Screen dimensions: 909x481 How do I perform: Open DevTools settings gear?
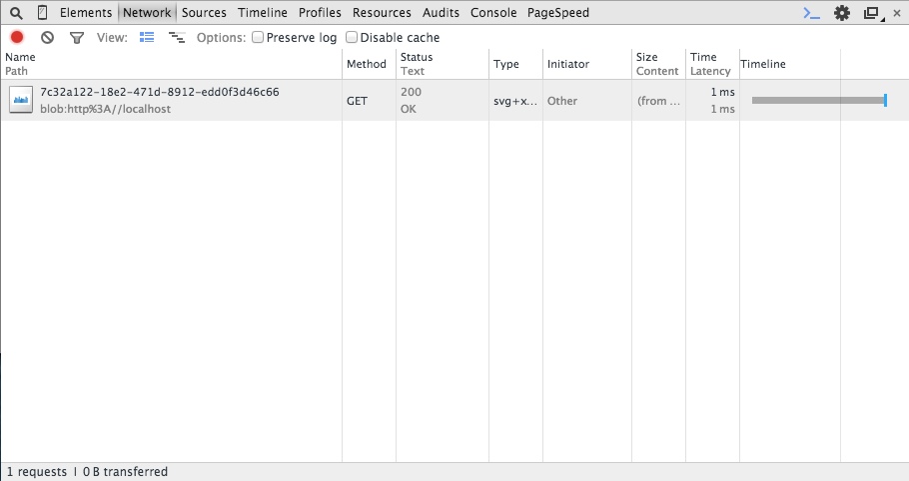pyautogui.click(x=842, y=13)
